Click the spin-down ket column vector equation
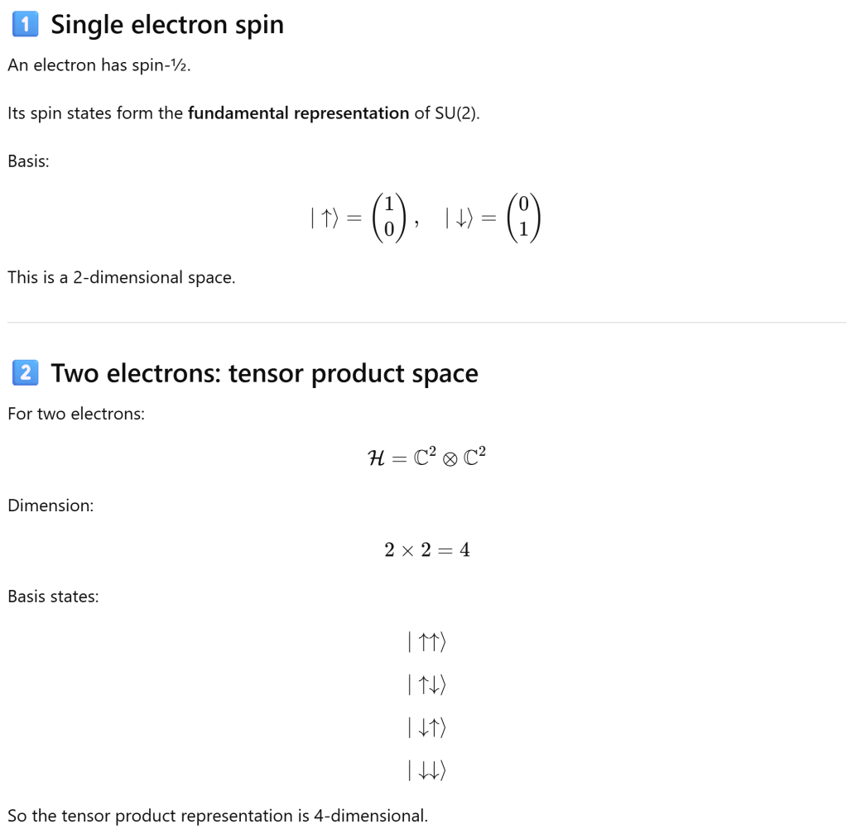847x829 pixels. pos(493,218)
